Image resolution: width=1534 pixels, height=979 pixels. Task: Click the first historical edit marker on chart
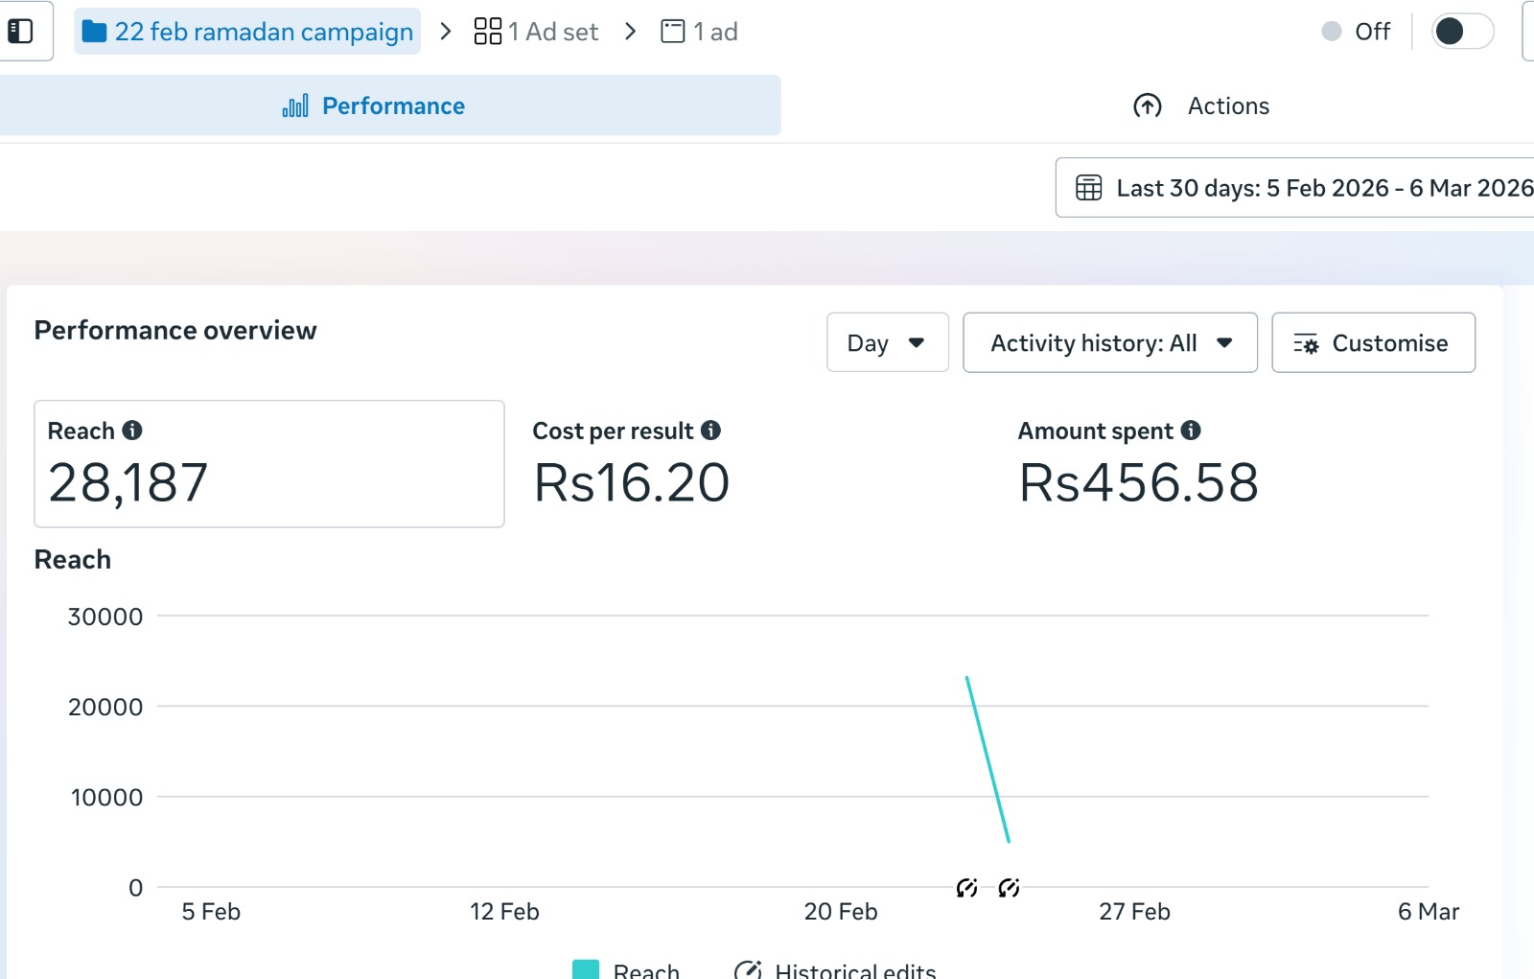pyautogui.click(x=966, y=888)
